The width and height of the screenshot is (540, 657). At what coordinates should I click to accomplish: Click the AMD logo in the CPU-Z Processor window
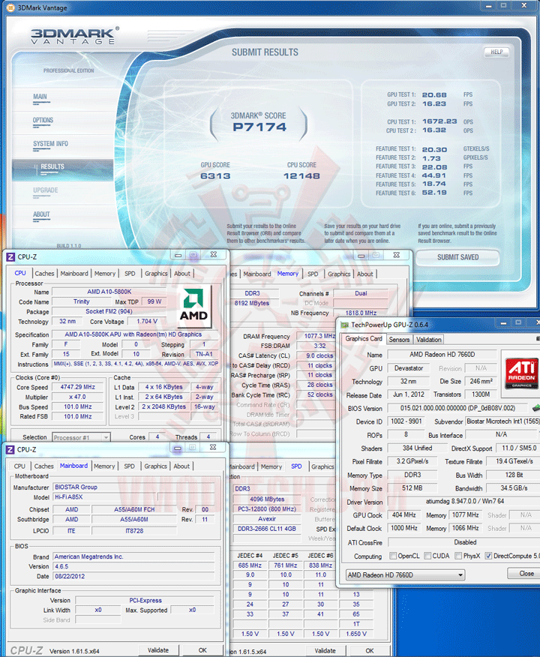(x=194, y=306)
